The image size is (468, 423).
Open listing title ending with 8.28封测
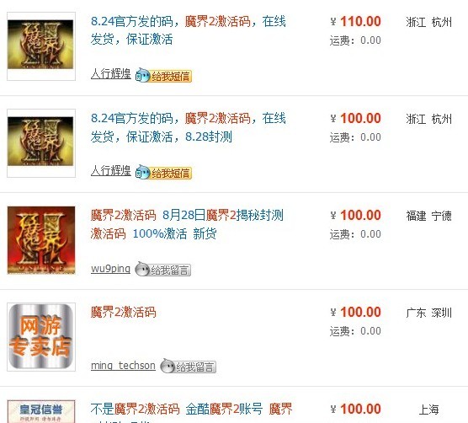pos(188,127)
